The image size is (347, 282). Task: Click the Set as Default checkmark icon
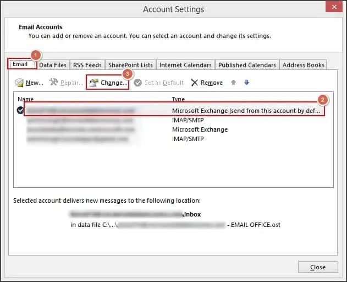[x=137, y=83]
